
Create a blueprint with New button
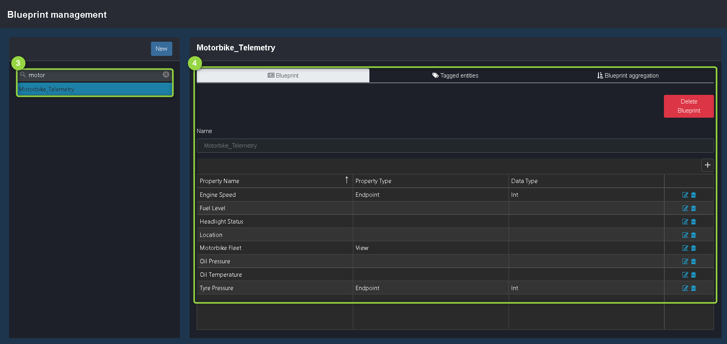(x=161, y=49)
